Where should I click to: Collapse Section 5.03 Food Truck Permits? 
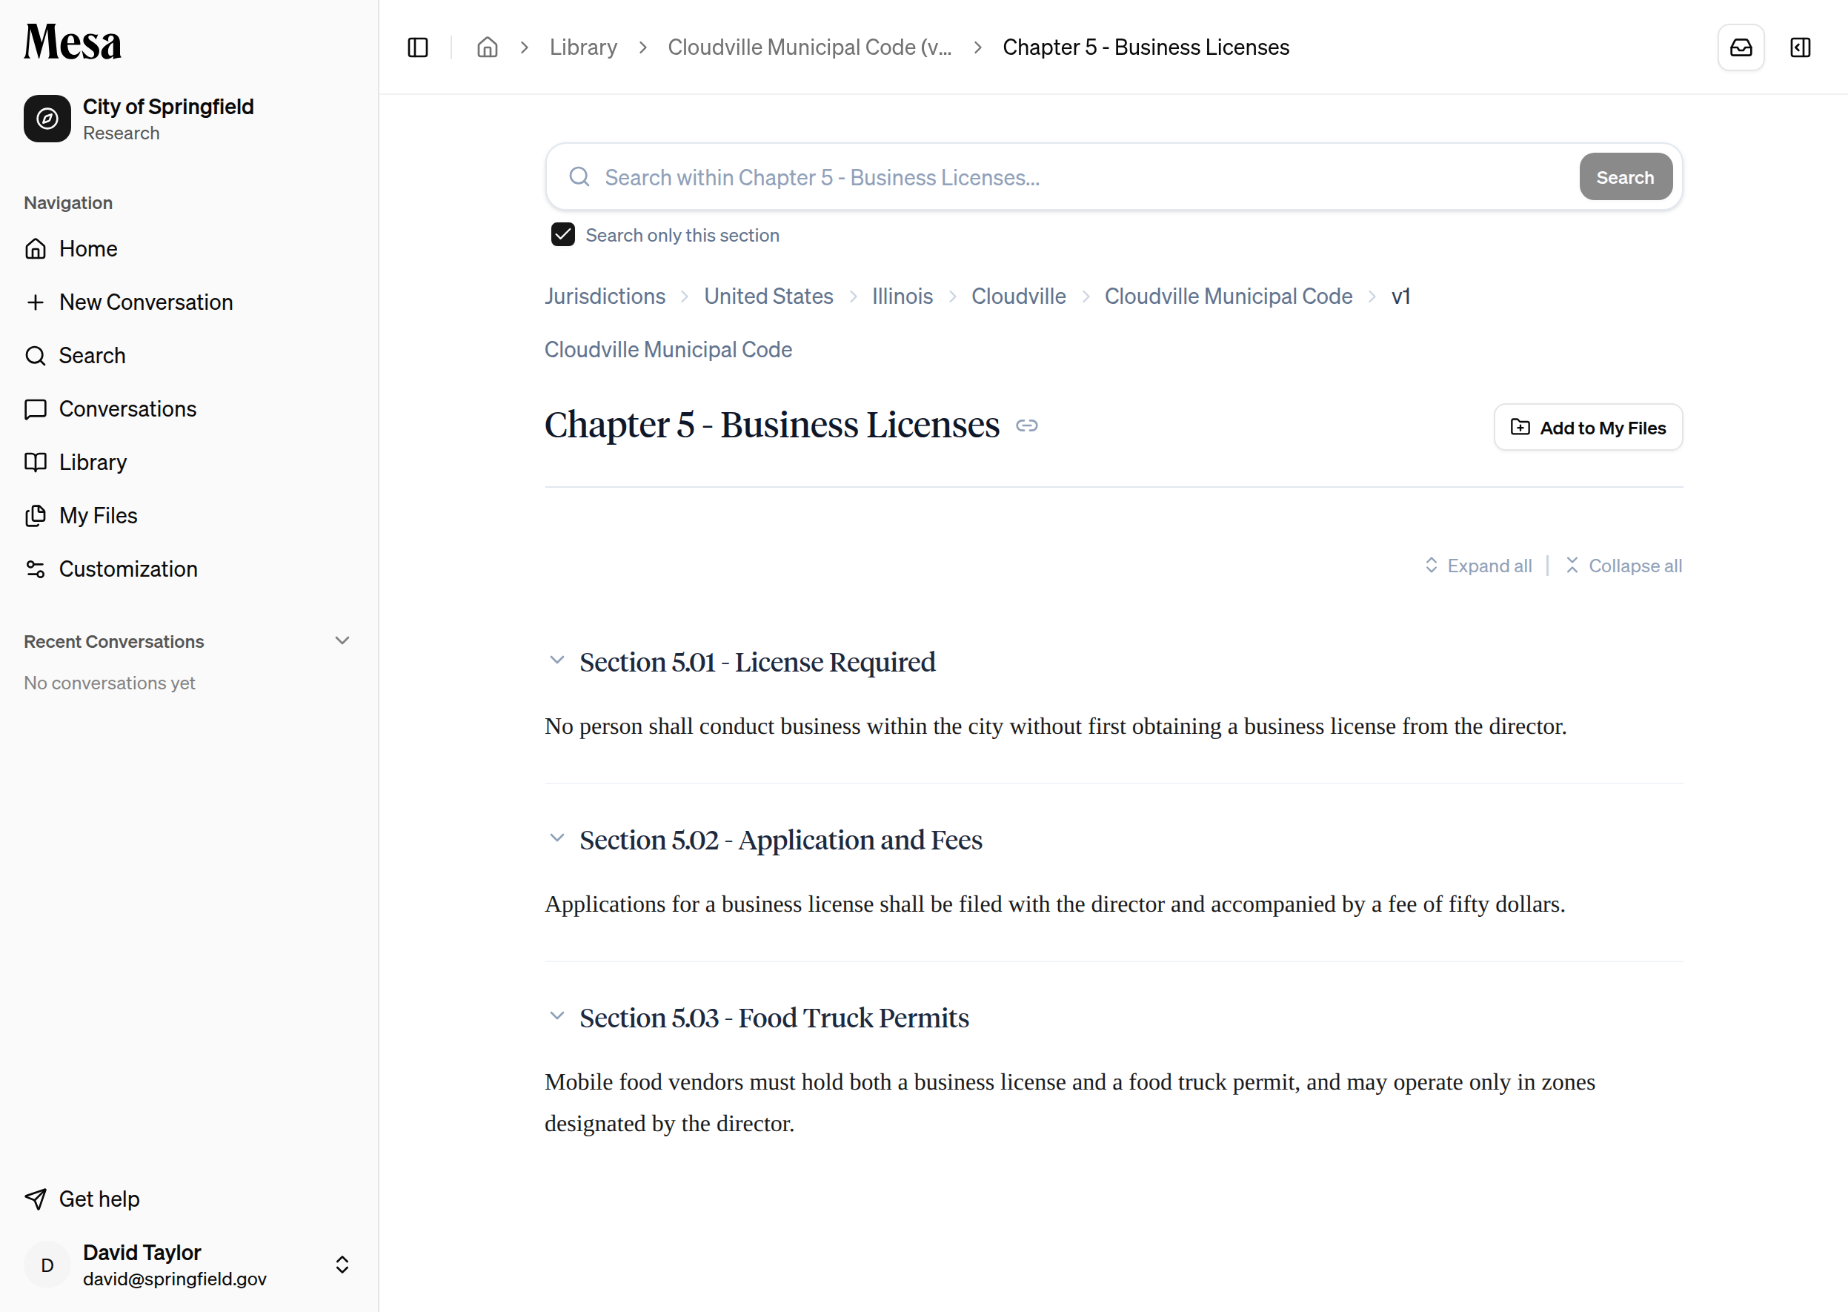click(x=556, y=1016)
